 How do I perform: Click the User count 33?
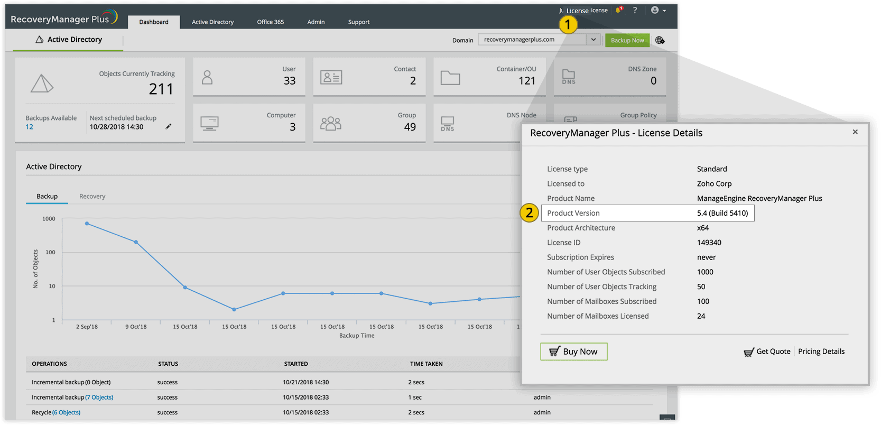[290, 81]
